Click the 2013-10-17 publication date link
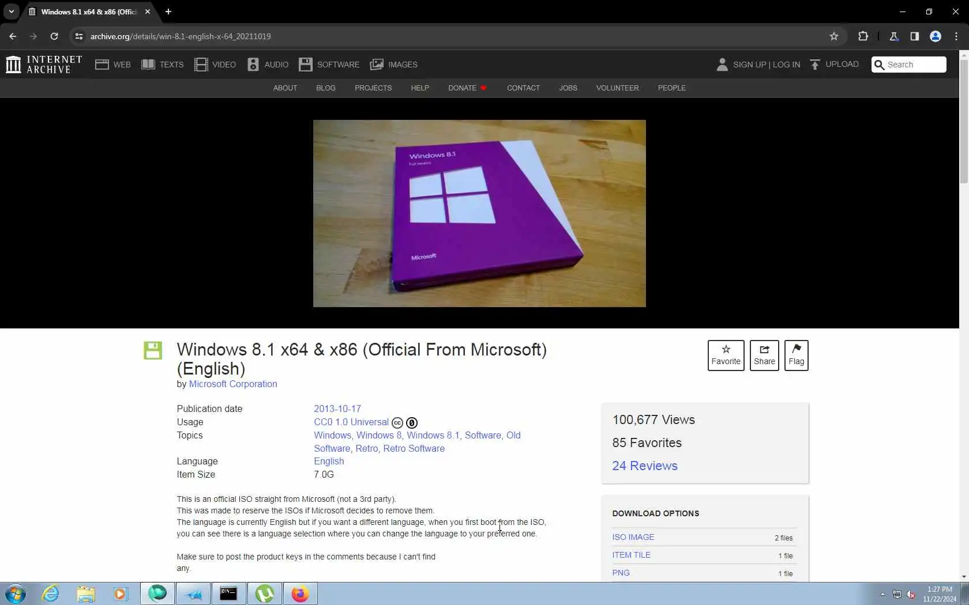The height and width of the screenshot is (605, 969). tap(337, 409)
